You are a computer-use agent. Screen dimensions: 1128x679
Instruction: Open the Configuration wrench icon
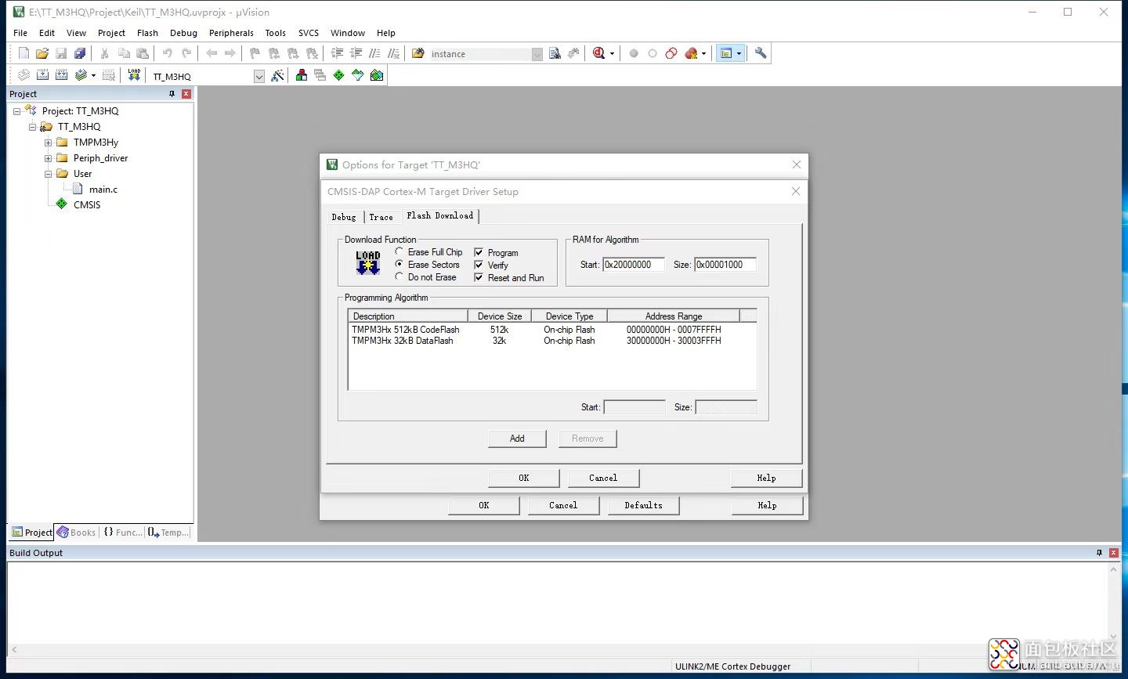(x=761, y=53)
